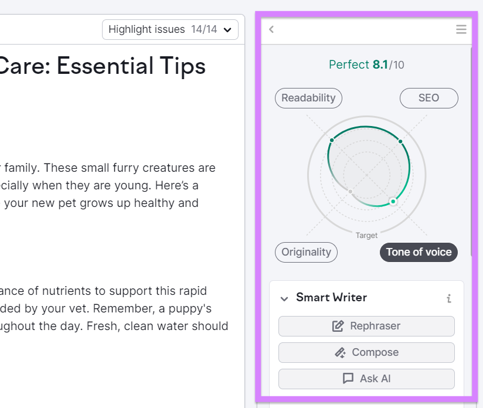The width and height of the screenshot is (483, 408).
Task: Click the Tone of voice point on the radar chart
Action: 393,201
